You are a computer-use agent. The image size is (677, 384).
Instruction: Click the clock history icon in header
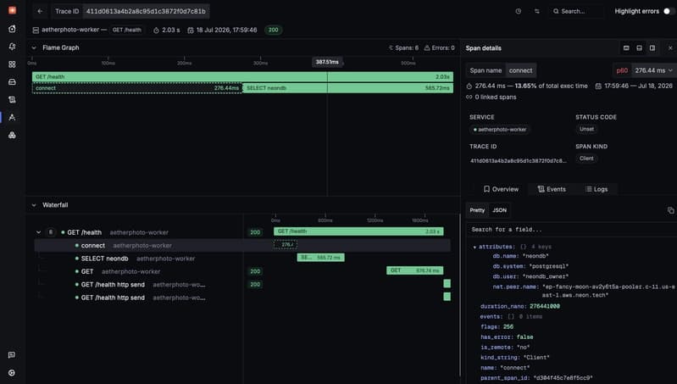tap(518, 11)
